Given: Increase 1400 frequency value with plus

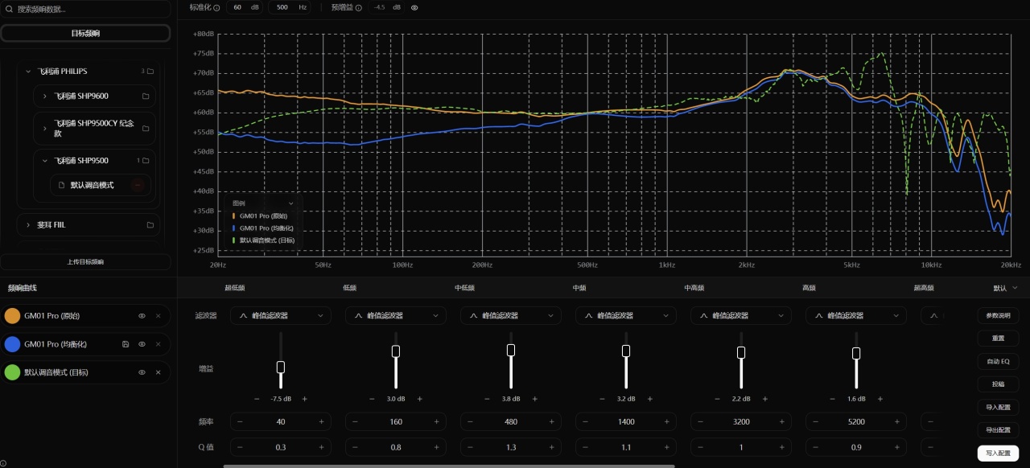Looking at the screenshot, I should pyautogui.click(x=666, y=421).
